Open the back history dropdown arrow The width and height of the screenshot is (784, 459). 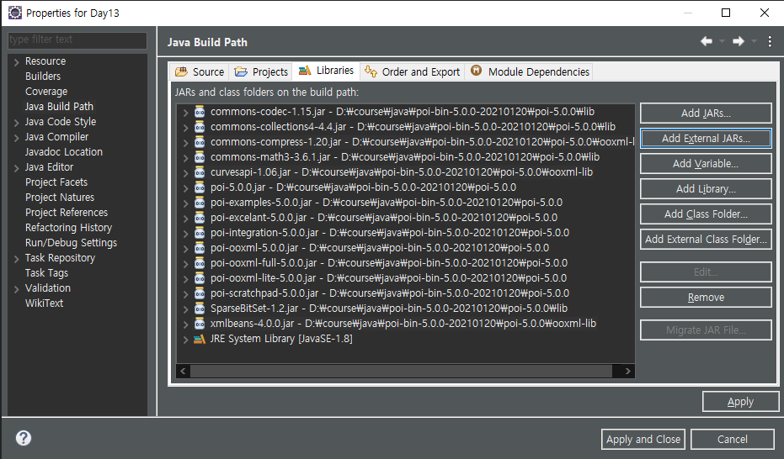coord(722,41)
